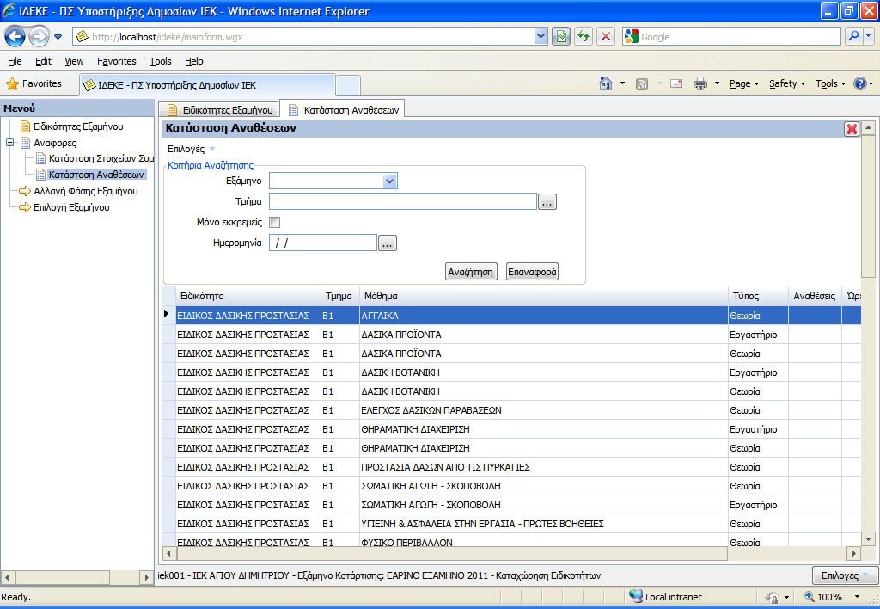
Task: Open the Favorites menu
Action: [x=117, y=61]
